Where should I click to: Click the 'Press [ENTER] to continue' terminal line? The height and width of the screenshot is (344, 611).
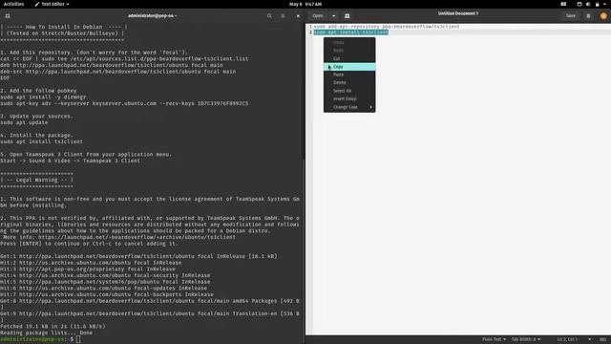(x=89, y=244)
